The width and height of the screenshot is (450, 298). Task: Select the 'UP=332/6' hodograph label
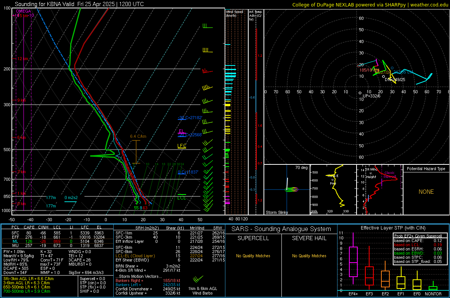coord(372,96)
